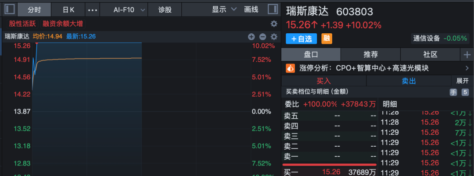Switch to the 分时 chart tab
The image size is (474, 176).
point(34,10)
